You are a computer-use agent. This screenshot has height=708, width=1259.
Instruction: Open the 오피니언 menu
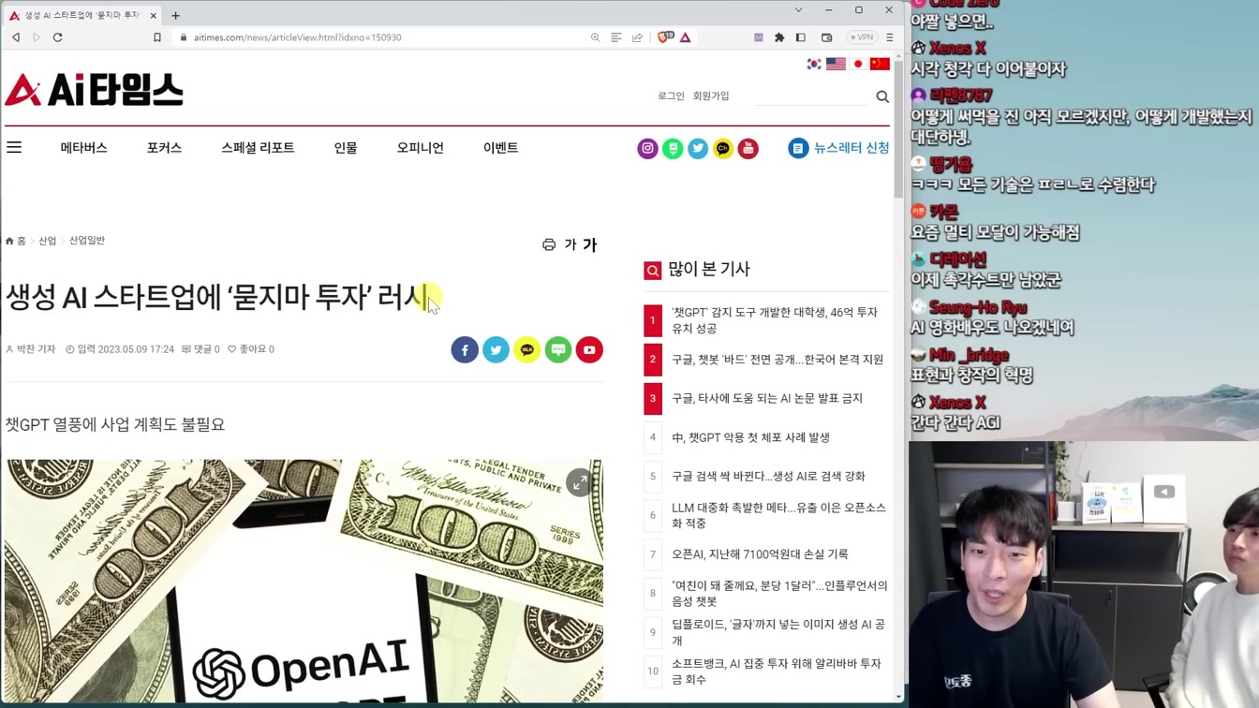click(x=421, y=148)
